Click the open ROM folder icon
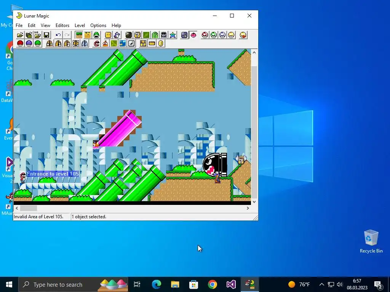390x292 pixels. click(x=20, y=35)
